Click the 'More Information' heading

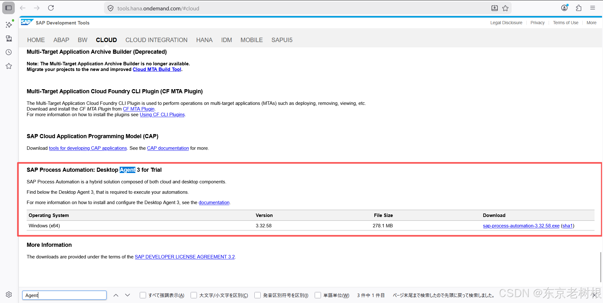tap(49, 245)
